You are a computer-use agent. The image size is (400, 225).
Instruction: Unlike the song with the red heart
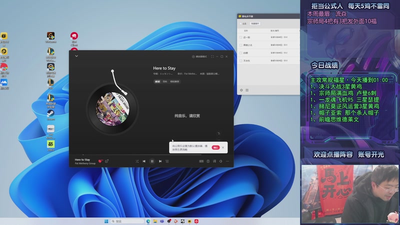coord(100,161)
